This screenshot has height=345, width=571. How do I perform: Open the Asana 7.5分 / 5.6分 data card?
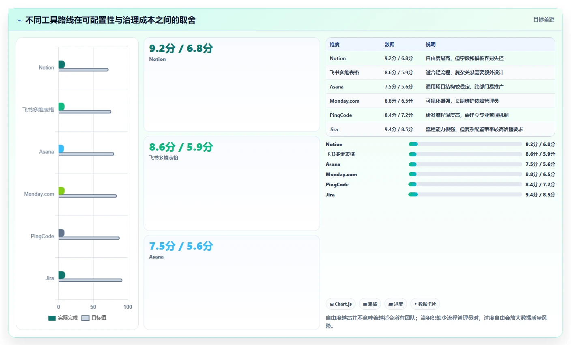click(x=232, y=282)
